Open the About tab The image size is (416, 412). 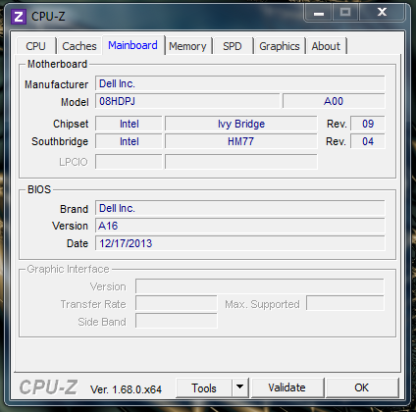tap(326, 46)
